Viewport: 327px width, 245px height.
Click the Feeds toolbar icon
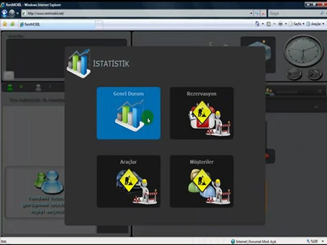269,24
